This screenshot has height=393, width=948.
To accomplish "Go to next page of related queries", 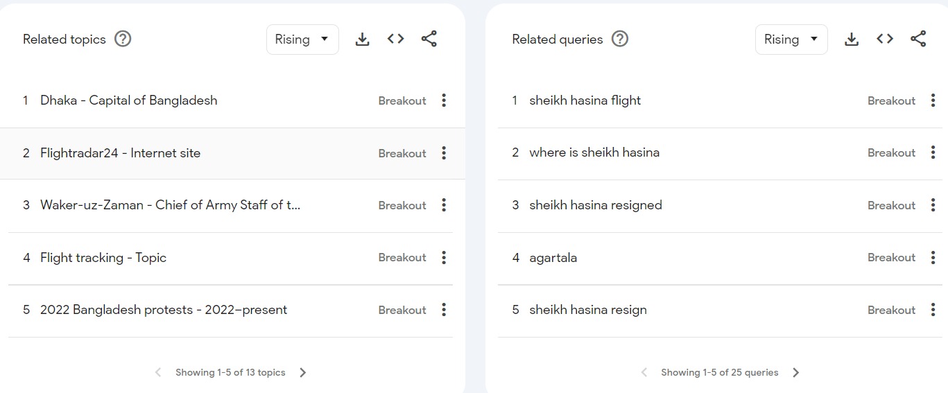I will (x=795, y=373).
